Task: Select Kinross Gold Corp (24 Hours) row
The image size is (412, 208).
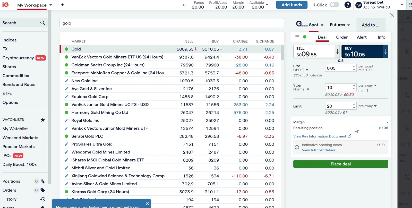Action: coord(170,192)
